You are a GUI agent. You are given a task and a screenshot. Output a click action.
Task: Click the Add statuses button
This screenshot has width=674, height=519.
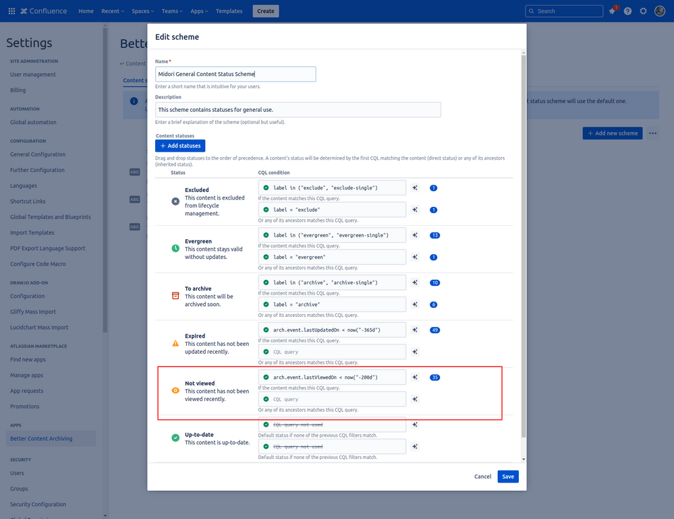click(x=179, y=146)
